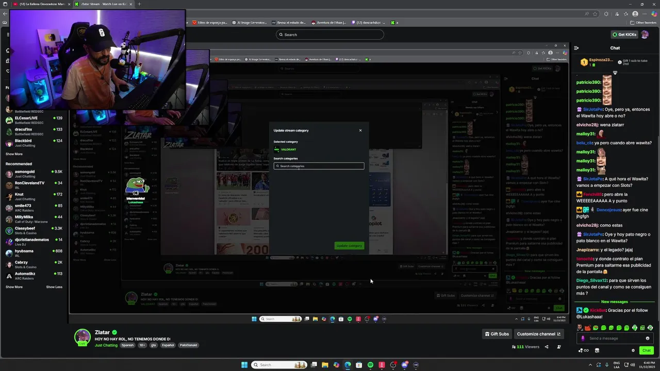Screen dimensions: 660x371
Task: Open Other favorites folder
Action: pyautogui.click(x=643, y=23)
